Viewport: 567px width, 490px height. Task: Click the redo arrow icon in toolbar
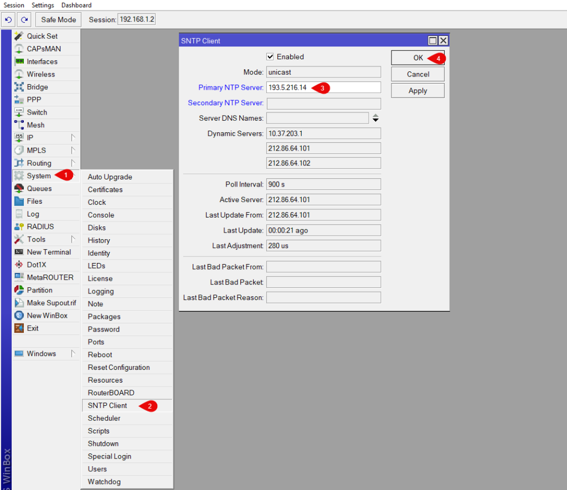click(x=24, y=20)
